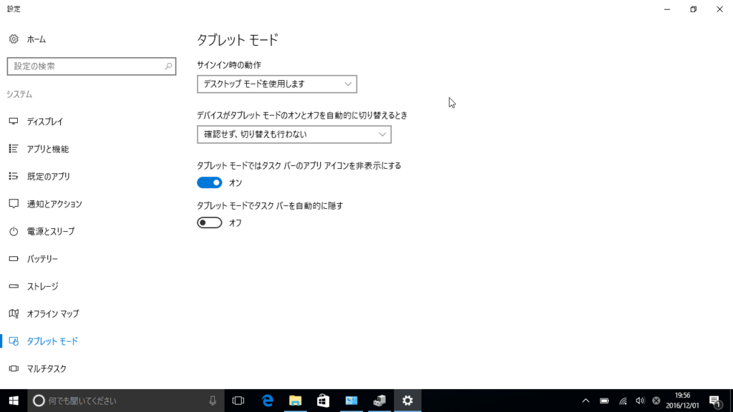733x412 pixels.
Task: Toggle hide app icons in tablet mode
Action: (210, 182)
